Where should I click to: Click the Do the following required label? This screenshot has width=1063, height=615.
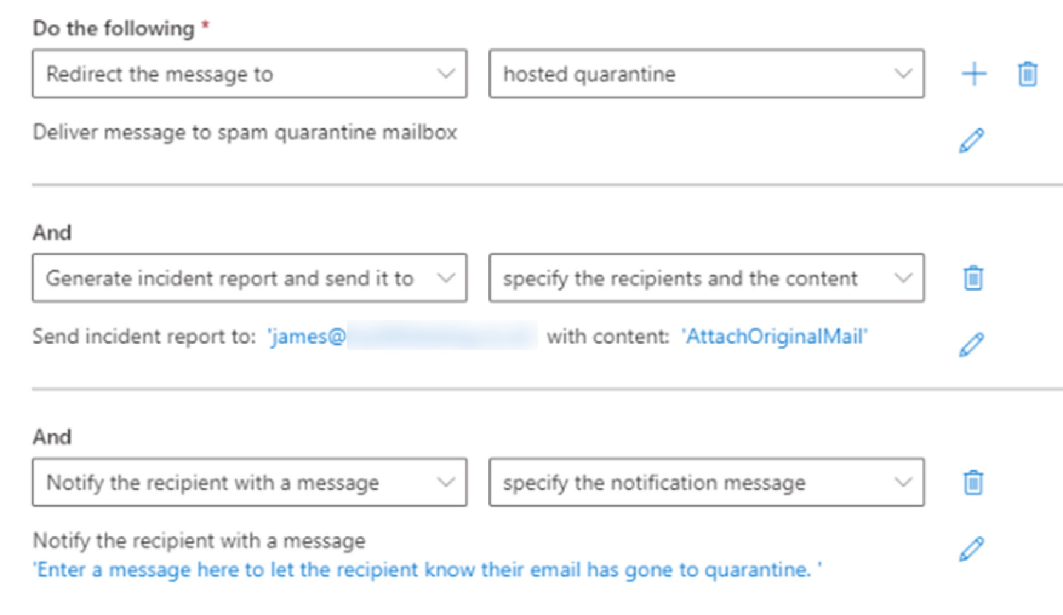point(121,28)
